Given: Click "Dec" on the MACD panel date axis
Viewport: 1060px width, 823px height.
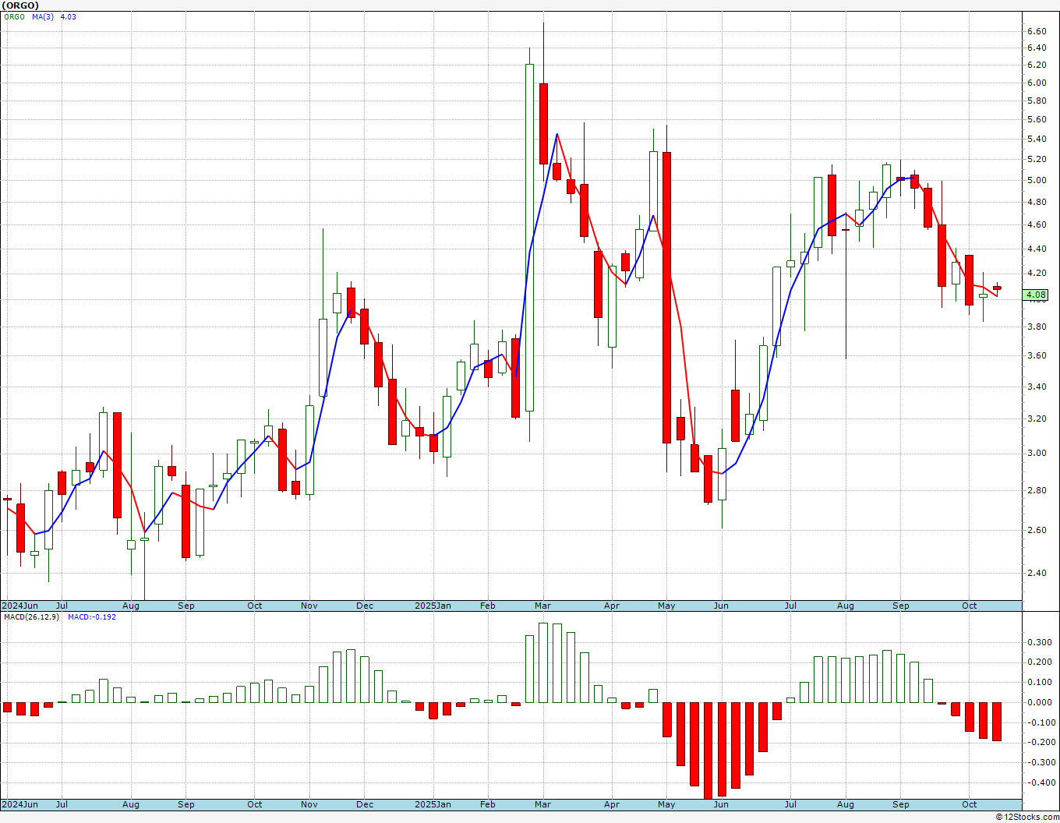Looking at the screenshot, I should click(x=365, y=804).
